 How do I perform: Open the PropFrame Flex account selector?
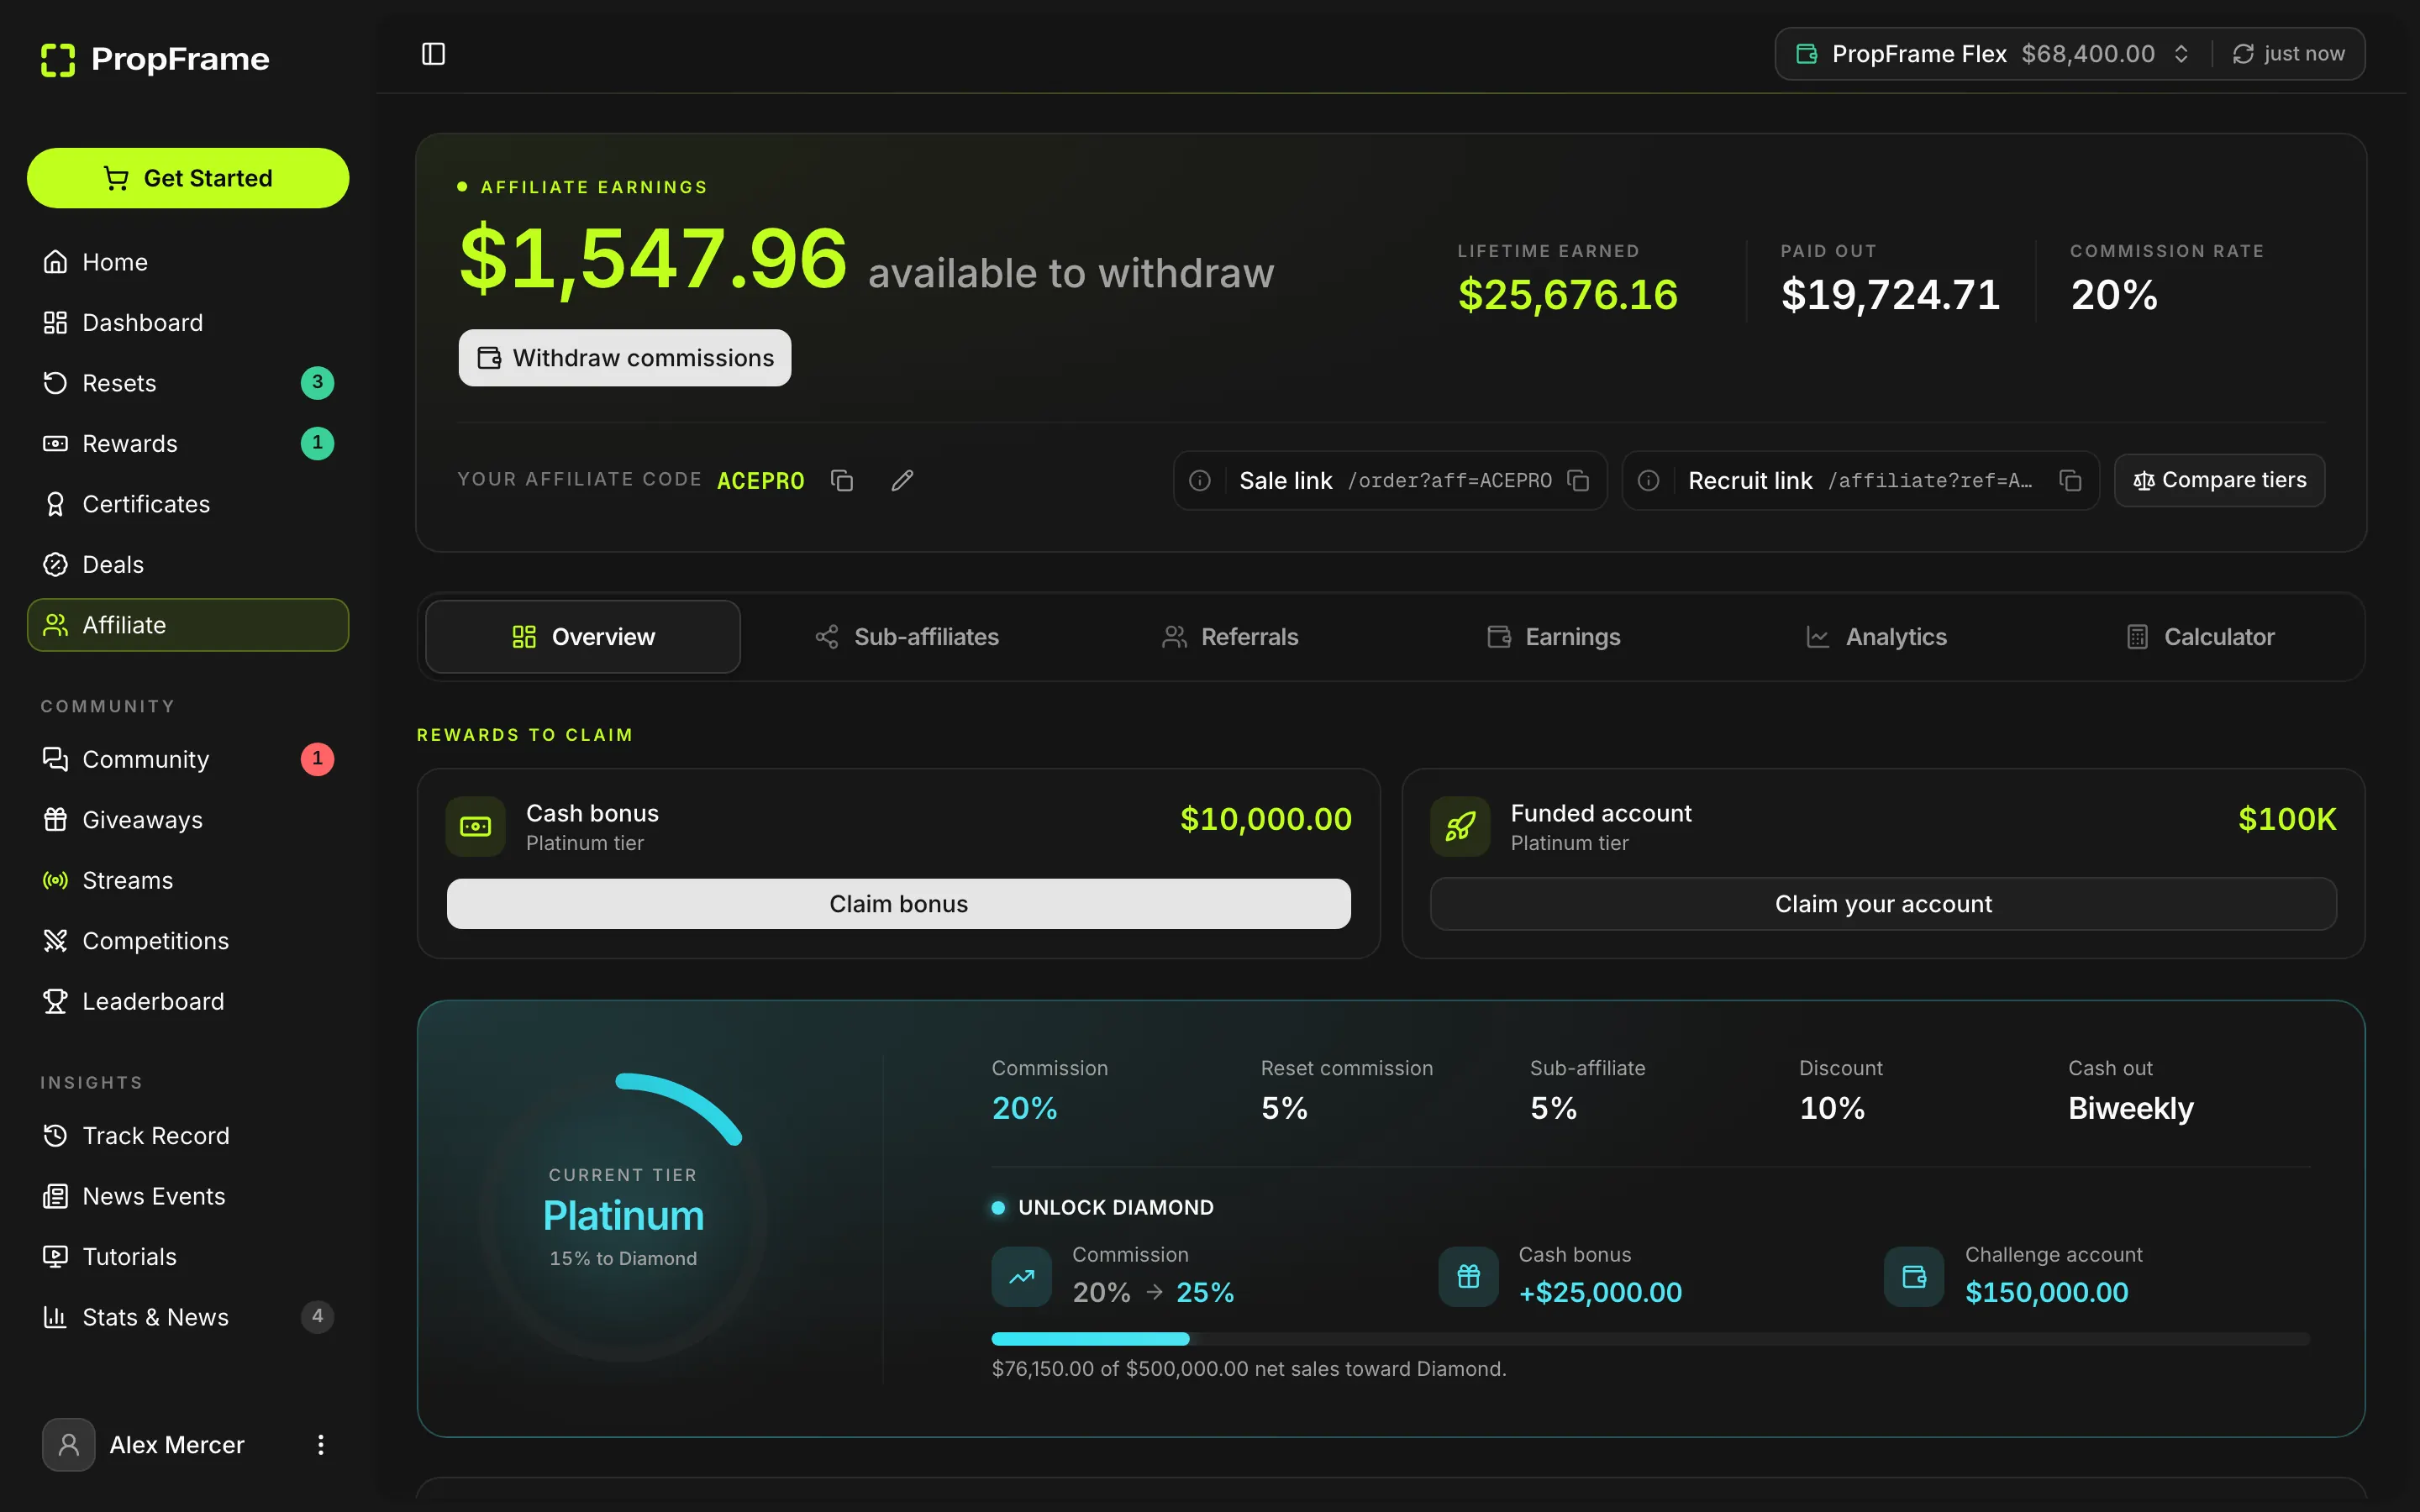tap(1993, 54)
